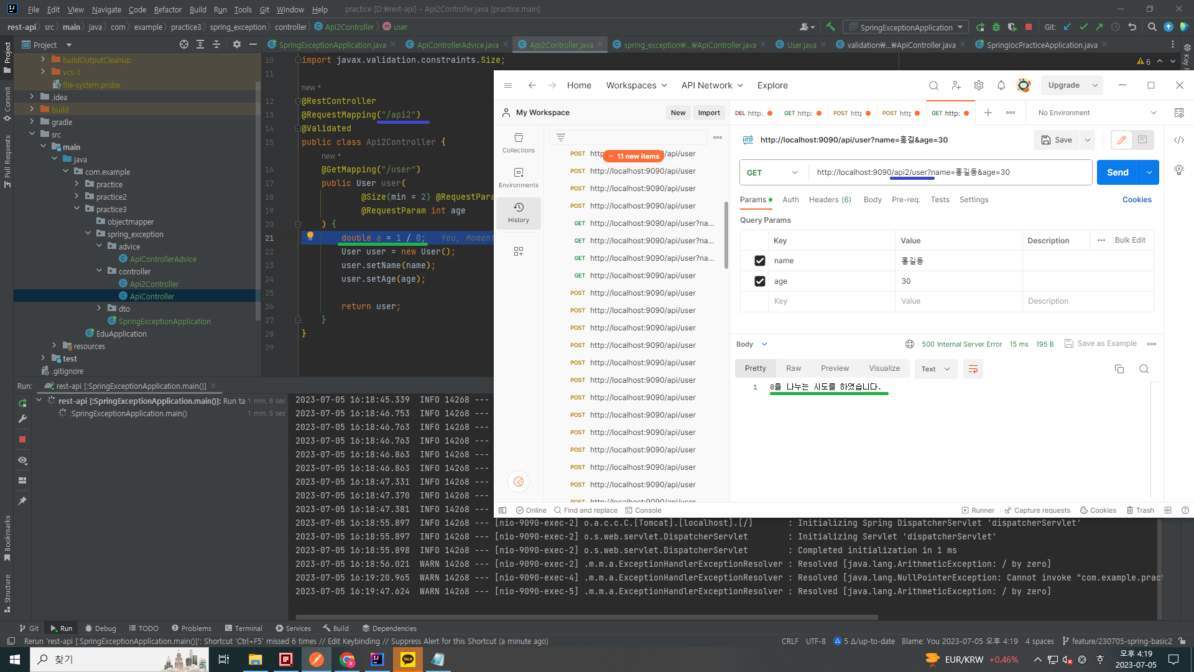The width and height of the screenshot is (1194, 672).
Task: Open History panel in Postman sidebar
Action: pyautogui.click(x=519, y=212)
